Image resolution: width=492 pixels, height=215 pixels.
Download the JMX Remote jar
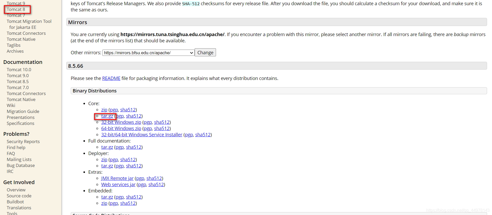[x=117, y=178]
